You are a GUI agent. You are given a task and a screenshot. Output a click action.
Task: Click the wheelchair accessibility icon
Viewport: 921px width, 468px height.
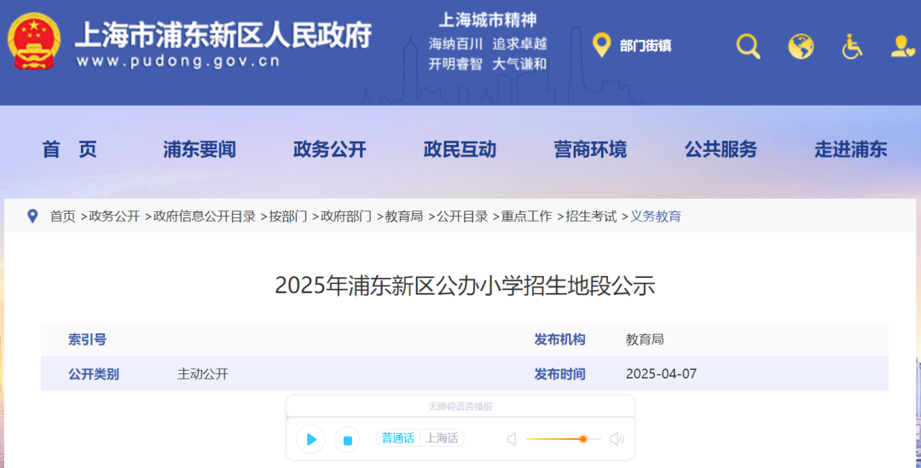[x=852, y=46]
